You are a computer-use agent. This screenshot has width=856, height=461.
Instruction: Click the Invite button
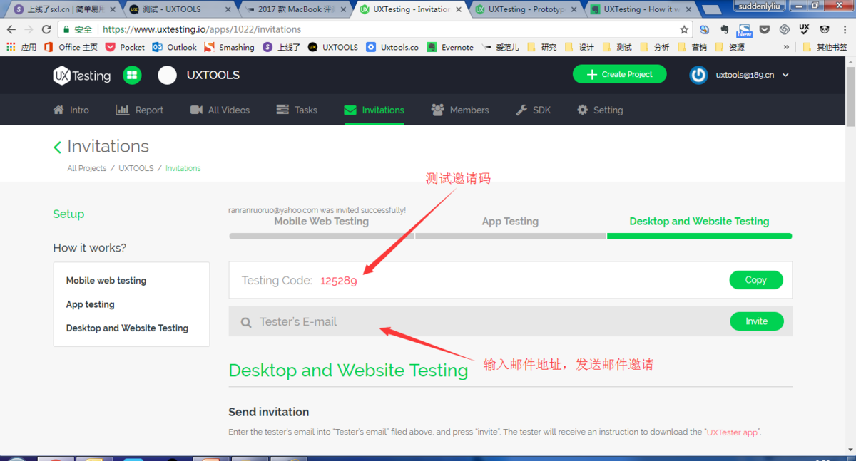coord(757,321)
